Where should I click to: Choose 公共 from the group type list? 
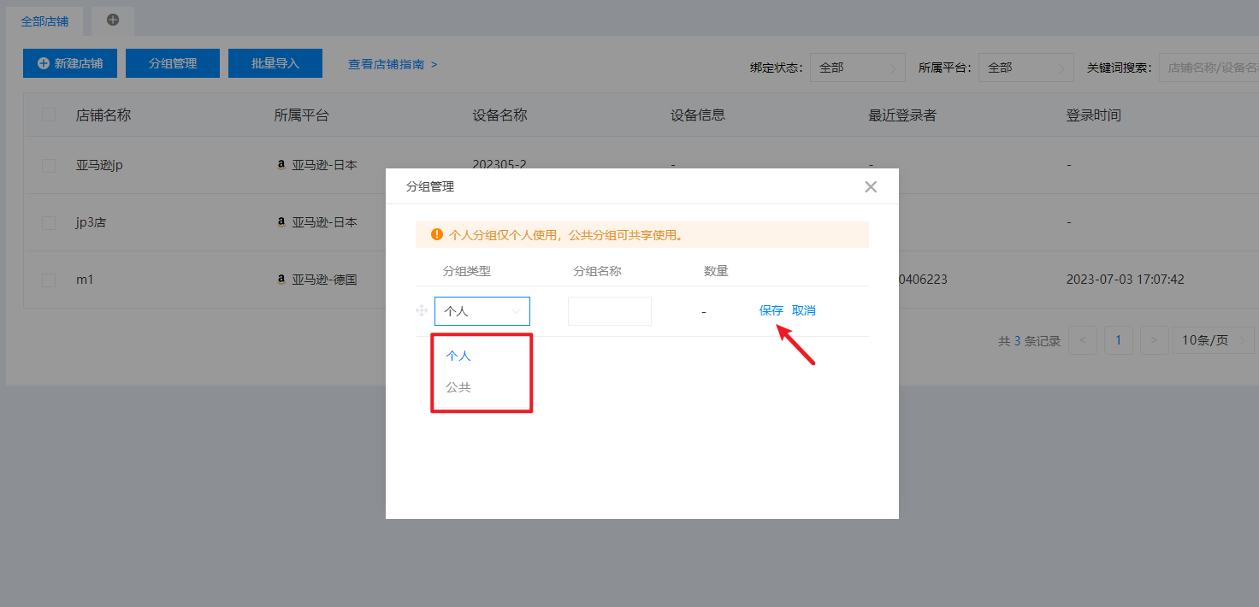coord(458,387)
